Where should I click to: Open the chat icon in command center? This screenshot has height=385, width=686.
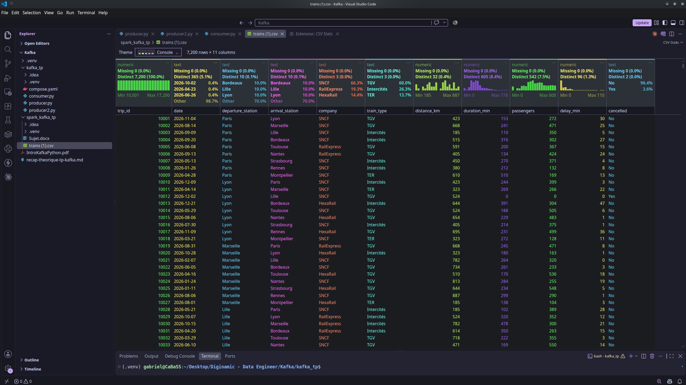point(436,23)
